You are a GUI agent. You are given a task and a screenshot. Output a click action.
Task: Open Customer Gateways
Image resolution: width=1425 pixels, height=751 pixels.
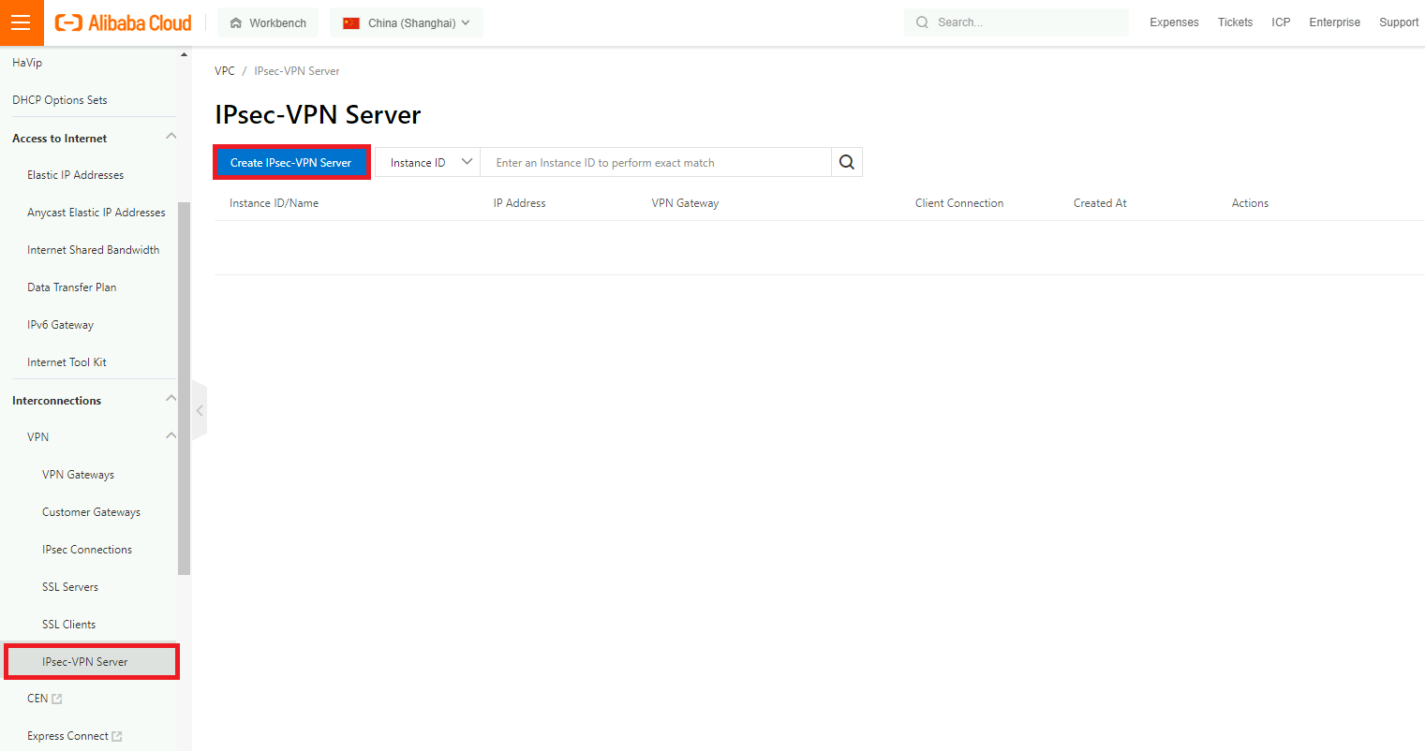(x=91, y=512)
